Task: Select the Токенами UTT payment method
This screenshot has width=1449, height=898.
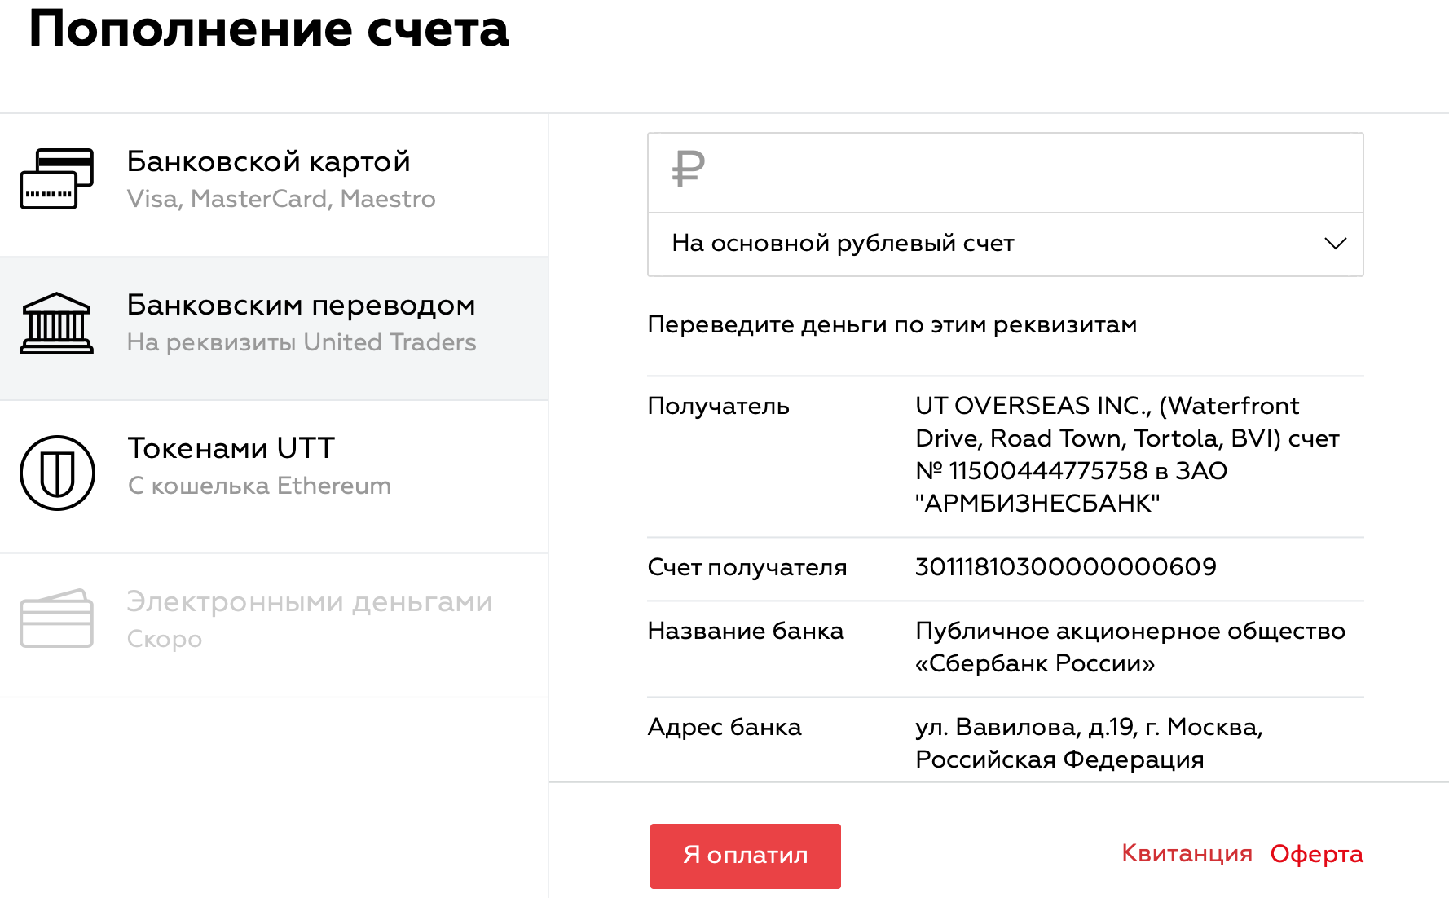Action: click(x=274, y=477)
